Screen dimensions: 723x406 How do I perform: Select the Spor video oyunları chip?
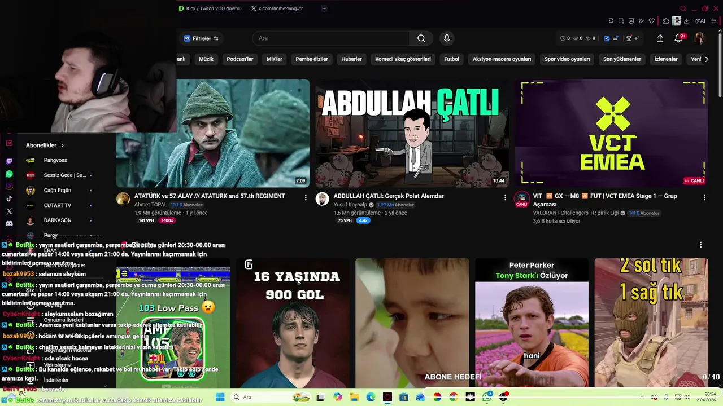(x=567, y=59)
